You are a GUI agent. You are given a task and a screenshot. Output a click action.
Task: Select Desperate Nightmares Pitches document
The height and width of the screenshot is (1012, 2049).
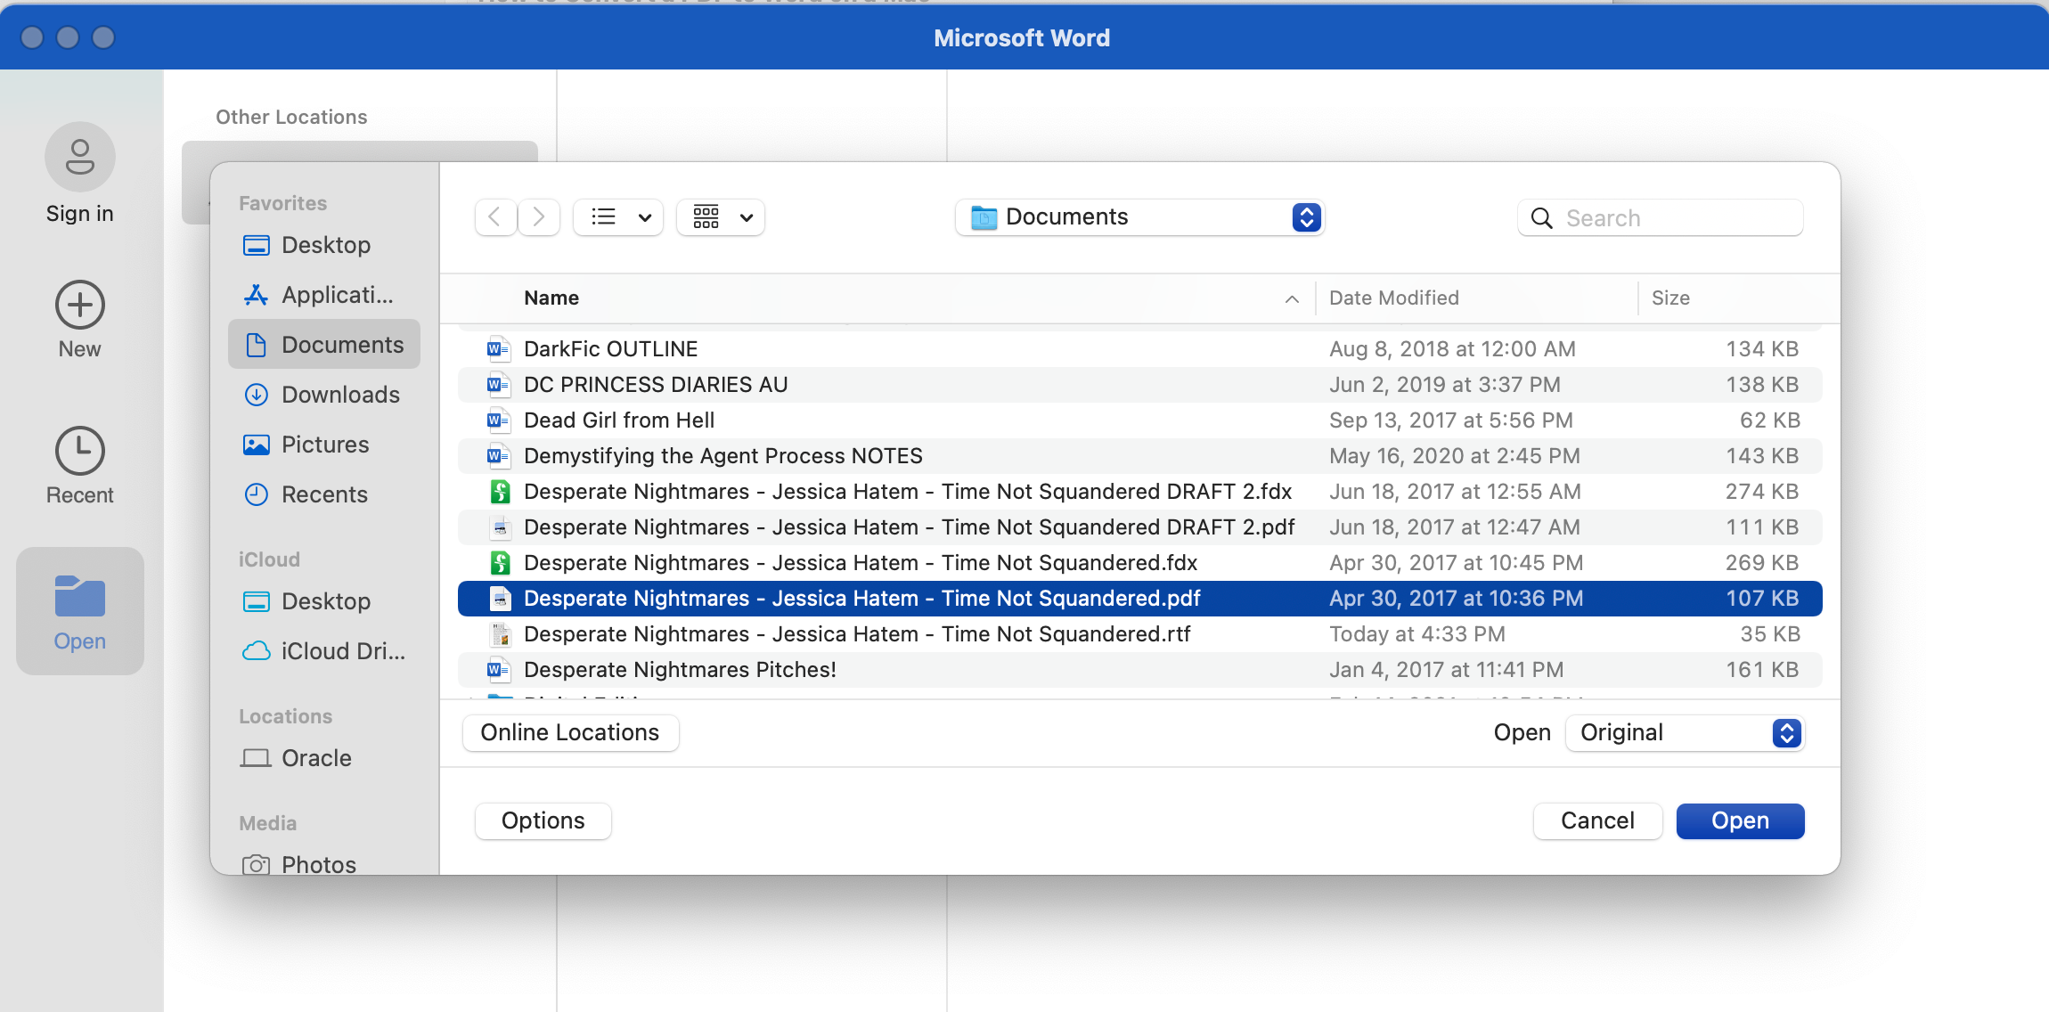(680, 669)
